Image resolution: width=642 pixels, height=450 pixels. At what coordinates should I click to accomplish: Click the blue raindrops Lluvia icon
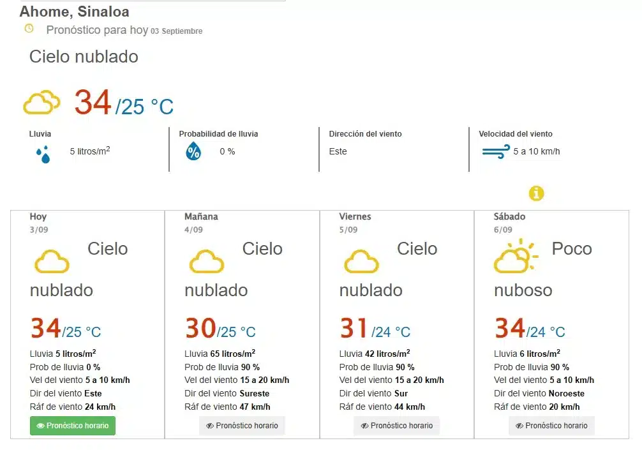[x=43, y=154]
